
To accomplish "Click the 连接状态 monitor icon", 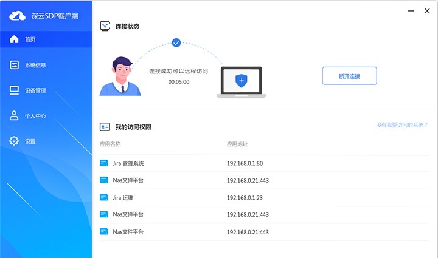I will click(x=105, y=26).
